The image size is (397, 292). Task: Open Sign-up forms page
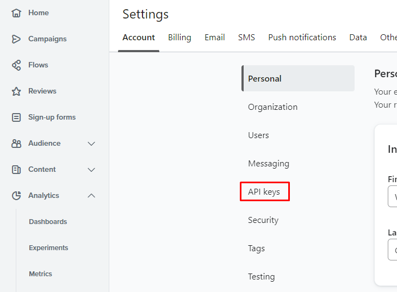coord(52,117)
